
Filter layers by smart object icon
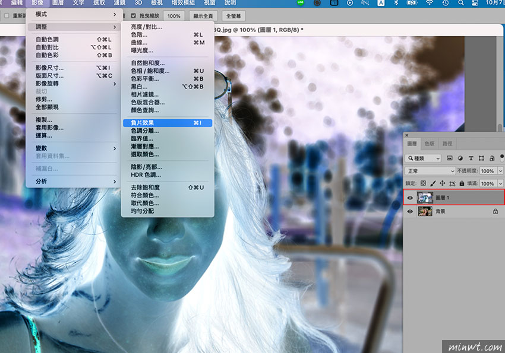pos(492,158)
